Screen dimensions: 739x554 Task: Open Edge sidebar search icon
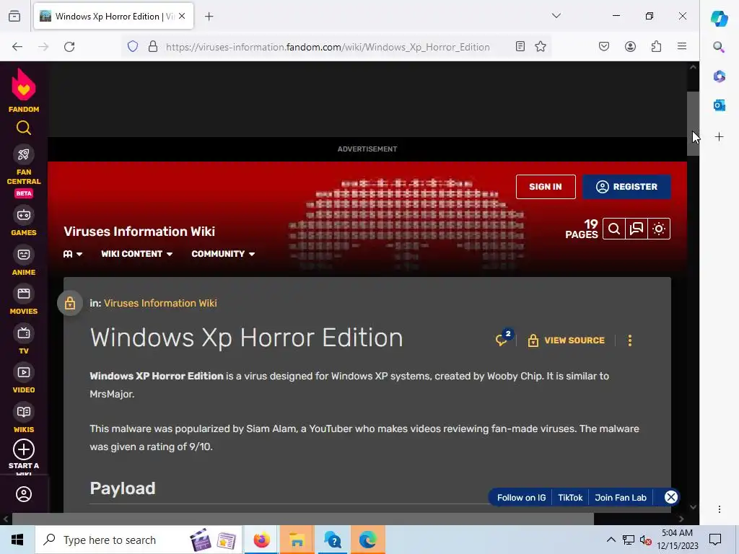(x=719, y=47)
